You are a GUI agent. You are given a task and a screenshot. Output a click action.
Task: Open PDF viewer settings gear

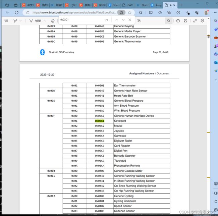click(203, 21)
